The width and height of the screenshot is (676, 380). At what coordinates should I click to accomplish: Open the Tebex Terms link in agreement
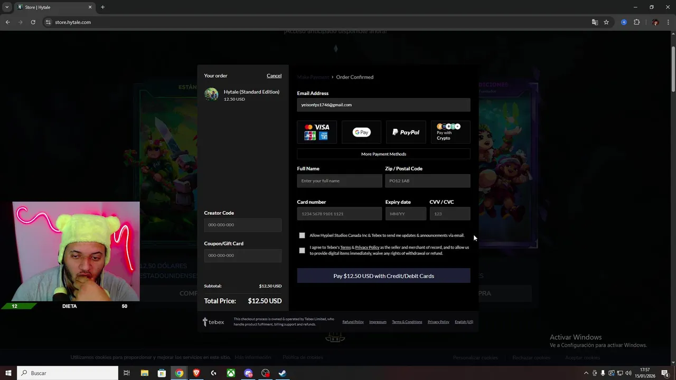coord(345,247)
